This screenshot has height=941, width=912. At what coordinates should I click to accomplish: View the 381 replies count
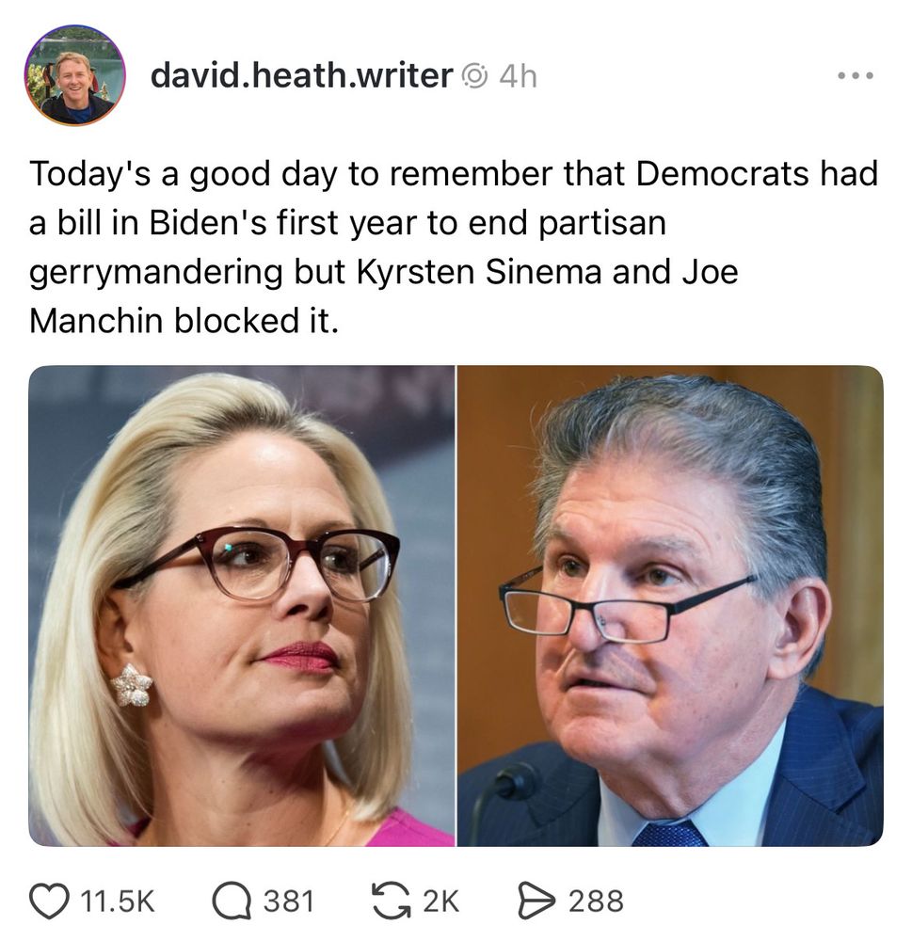[289, 901]
